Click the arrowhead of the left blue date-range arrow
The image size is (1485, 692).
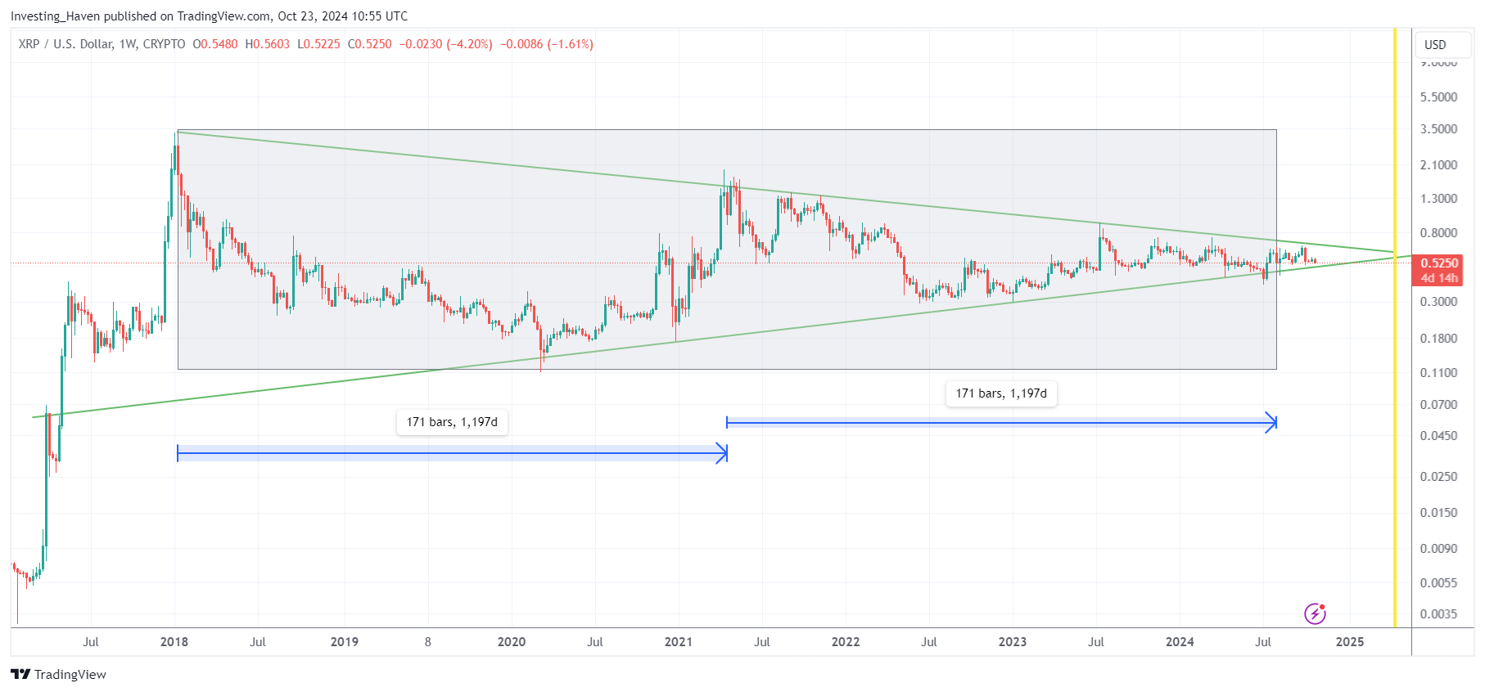point(722,453)
